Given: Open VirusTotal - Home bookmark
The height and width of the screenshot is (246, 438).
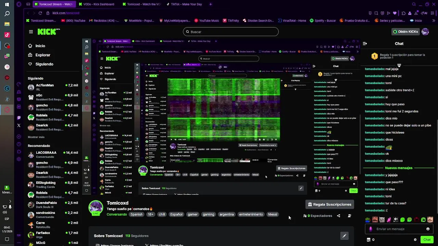Looking at the screenshot, I should 292,20.
